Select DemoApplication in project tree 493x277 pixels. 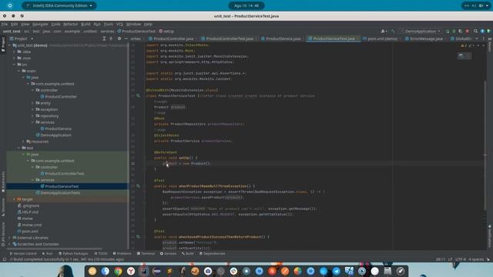point(55,135)
